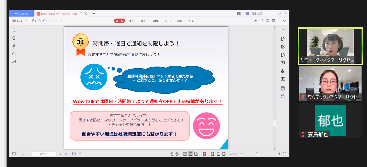
Task: Open the メニュー dropdown menu
Action: coord(20,21)
